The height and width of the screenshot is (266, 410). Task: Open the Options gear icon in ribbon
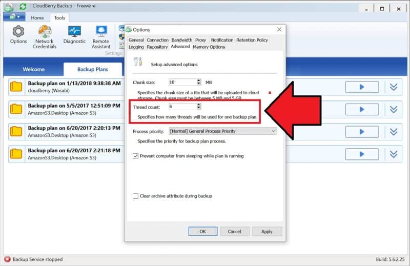[x=18, y=34]
